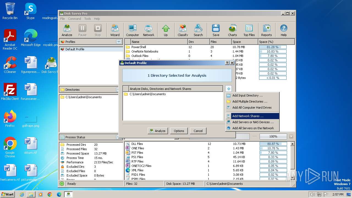Select the Network toolbar icon
The image size is (352, 198).
148,30
